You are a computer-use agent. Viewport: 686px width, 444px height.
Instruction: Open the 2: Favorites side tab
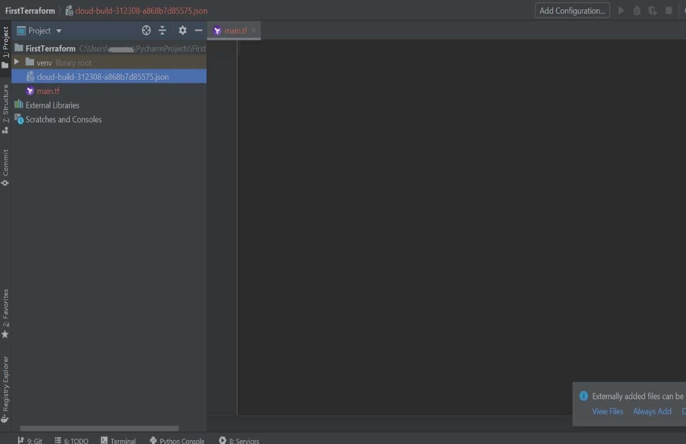point(6,313)
